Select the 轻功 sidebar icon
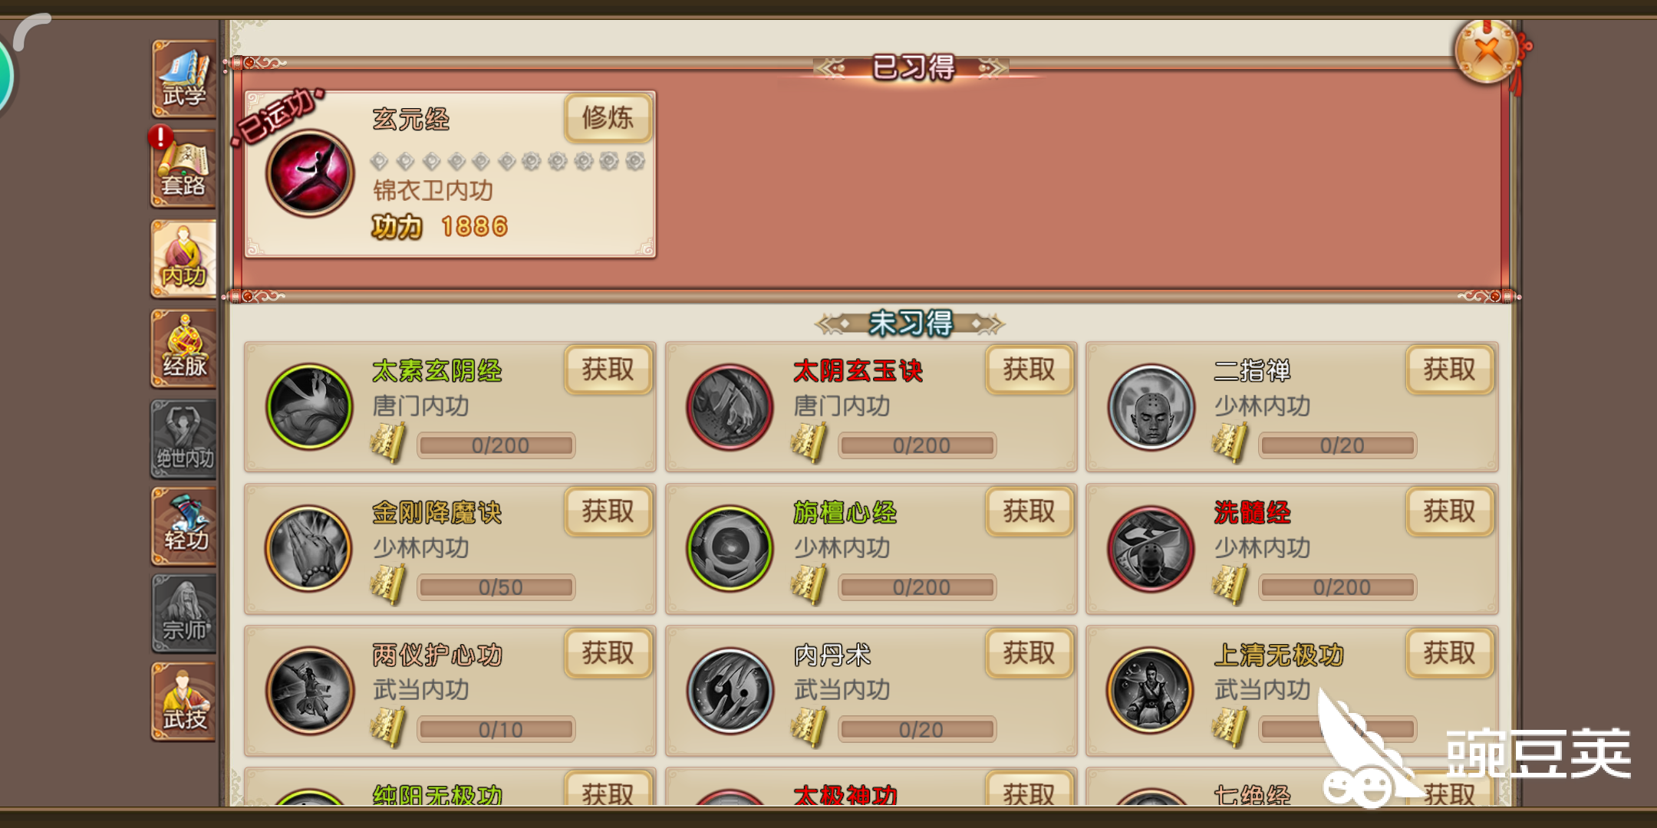The height and width of the screenshot is (828, 1657). [x=184, y=527]
